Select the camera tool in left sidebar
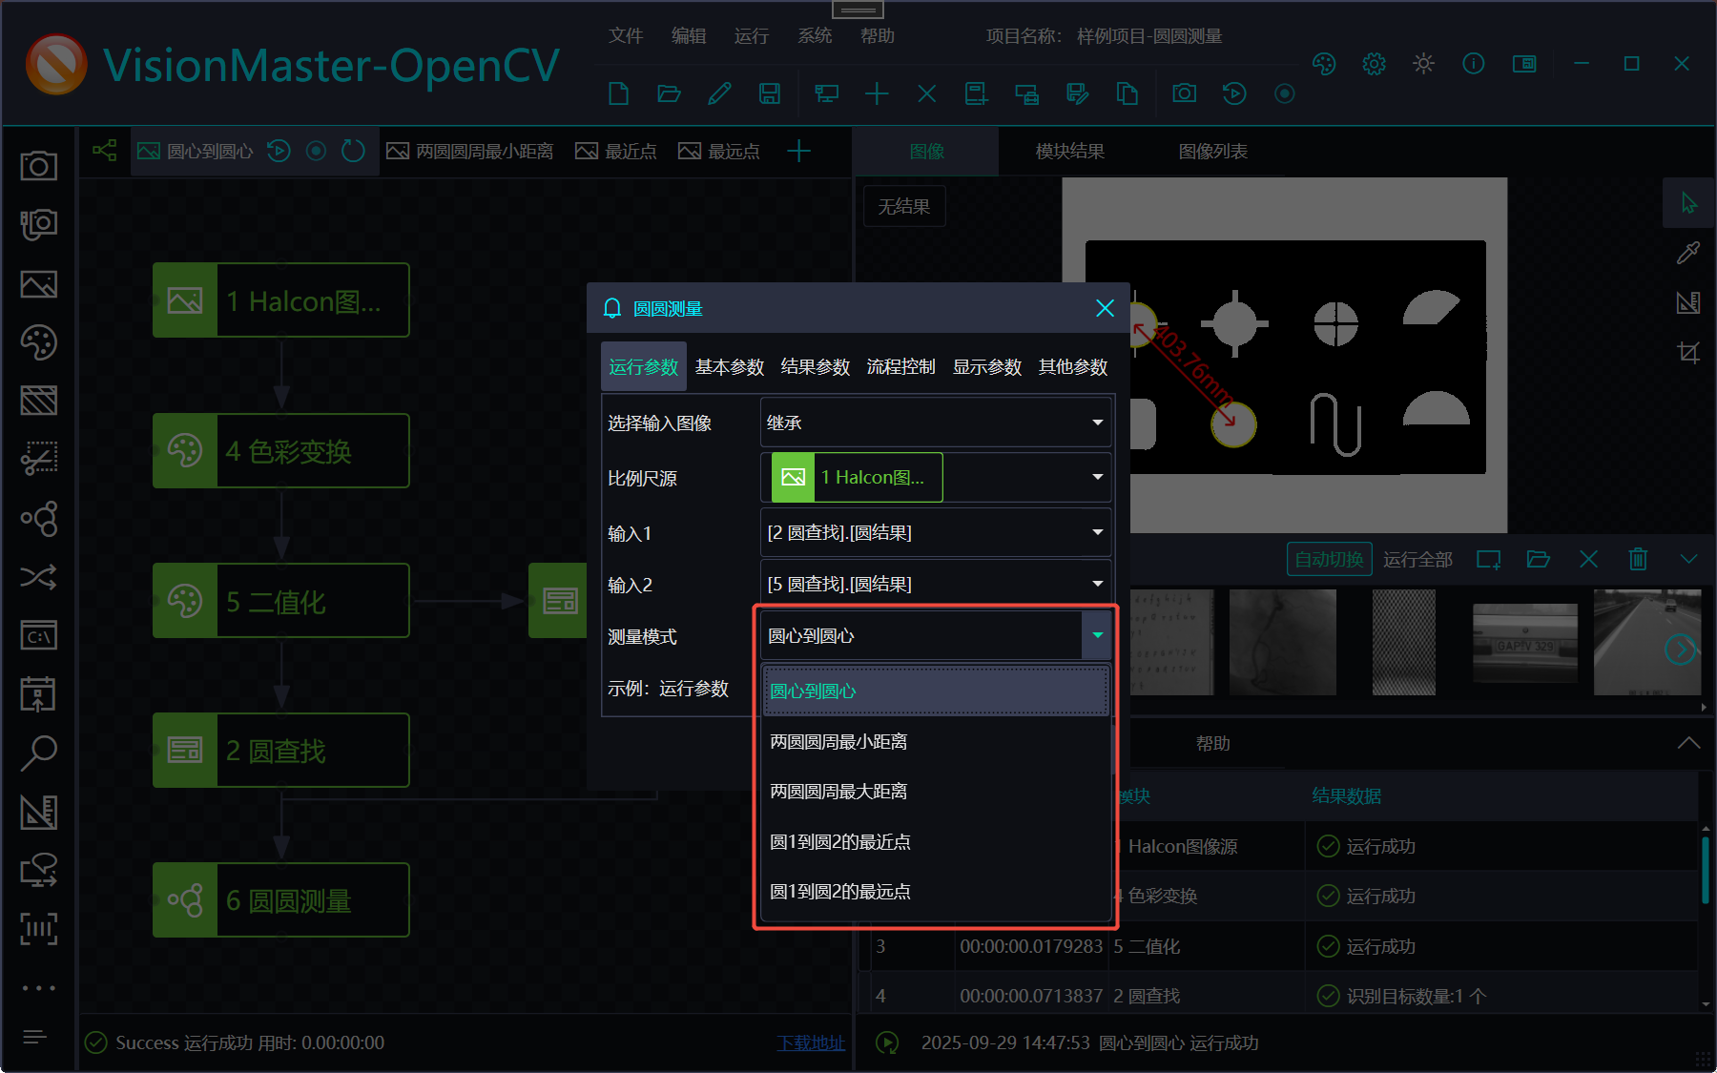The width and height of the screenshot is (1717, 1073). (39, 166)
